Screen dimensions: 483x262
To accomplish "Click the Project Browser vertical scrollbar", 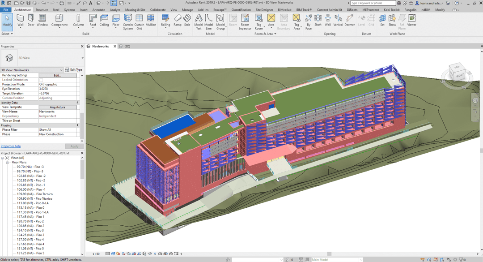I will (82, 169).
